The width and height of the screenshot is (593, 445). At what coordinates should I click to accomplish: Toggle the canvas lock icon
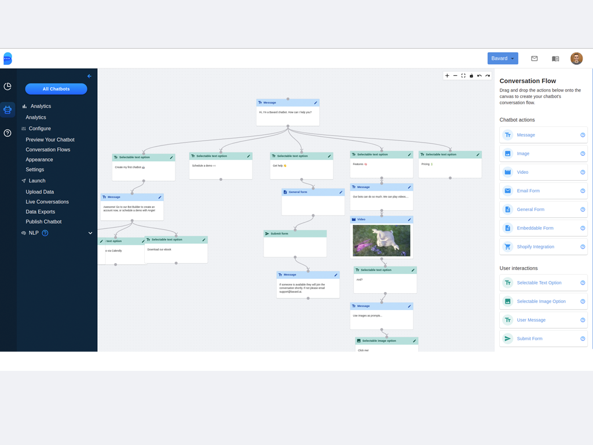pos(471,76)
